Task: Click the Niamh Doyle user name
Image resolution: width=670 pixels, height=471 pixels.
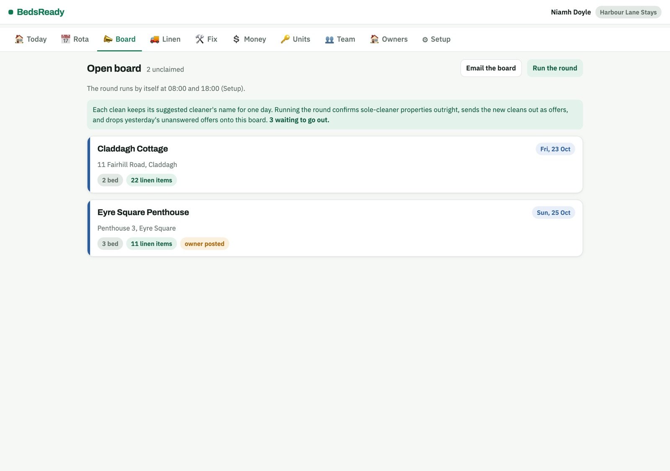Action: [x=571, y=12]
